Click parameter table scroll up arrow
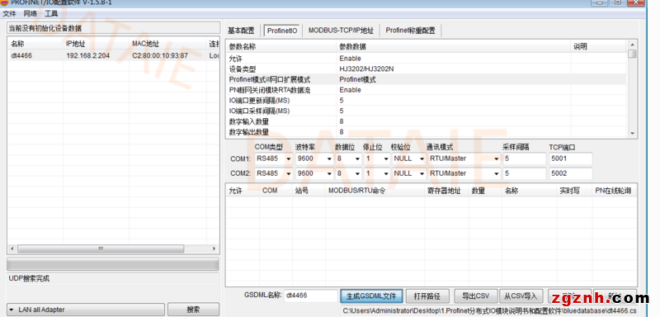The height and width of the screenshot is (317, 660). point(632,45)
